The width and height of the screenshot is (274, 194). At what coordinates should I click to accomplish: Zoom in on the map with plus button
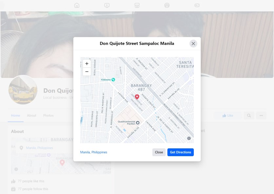(x=87, y=64)
